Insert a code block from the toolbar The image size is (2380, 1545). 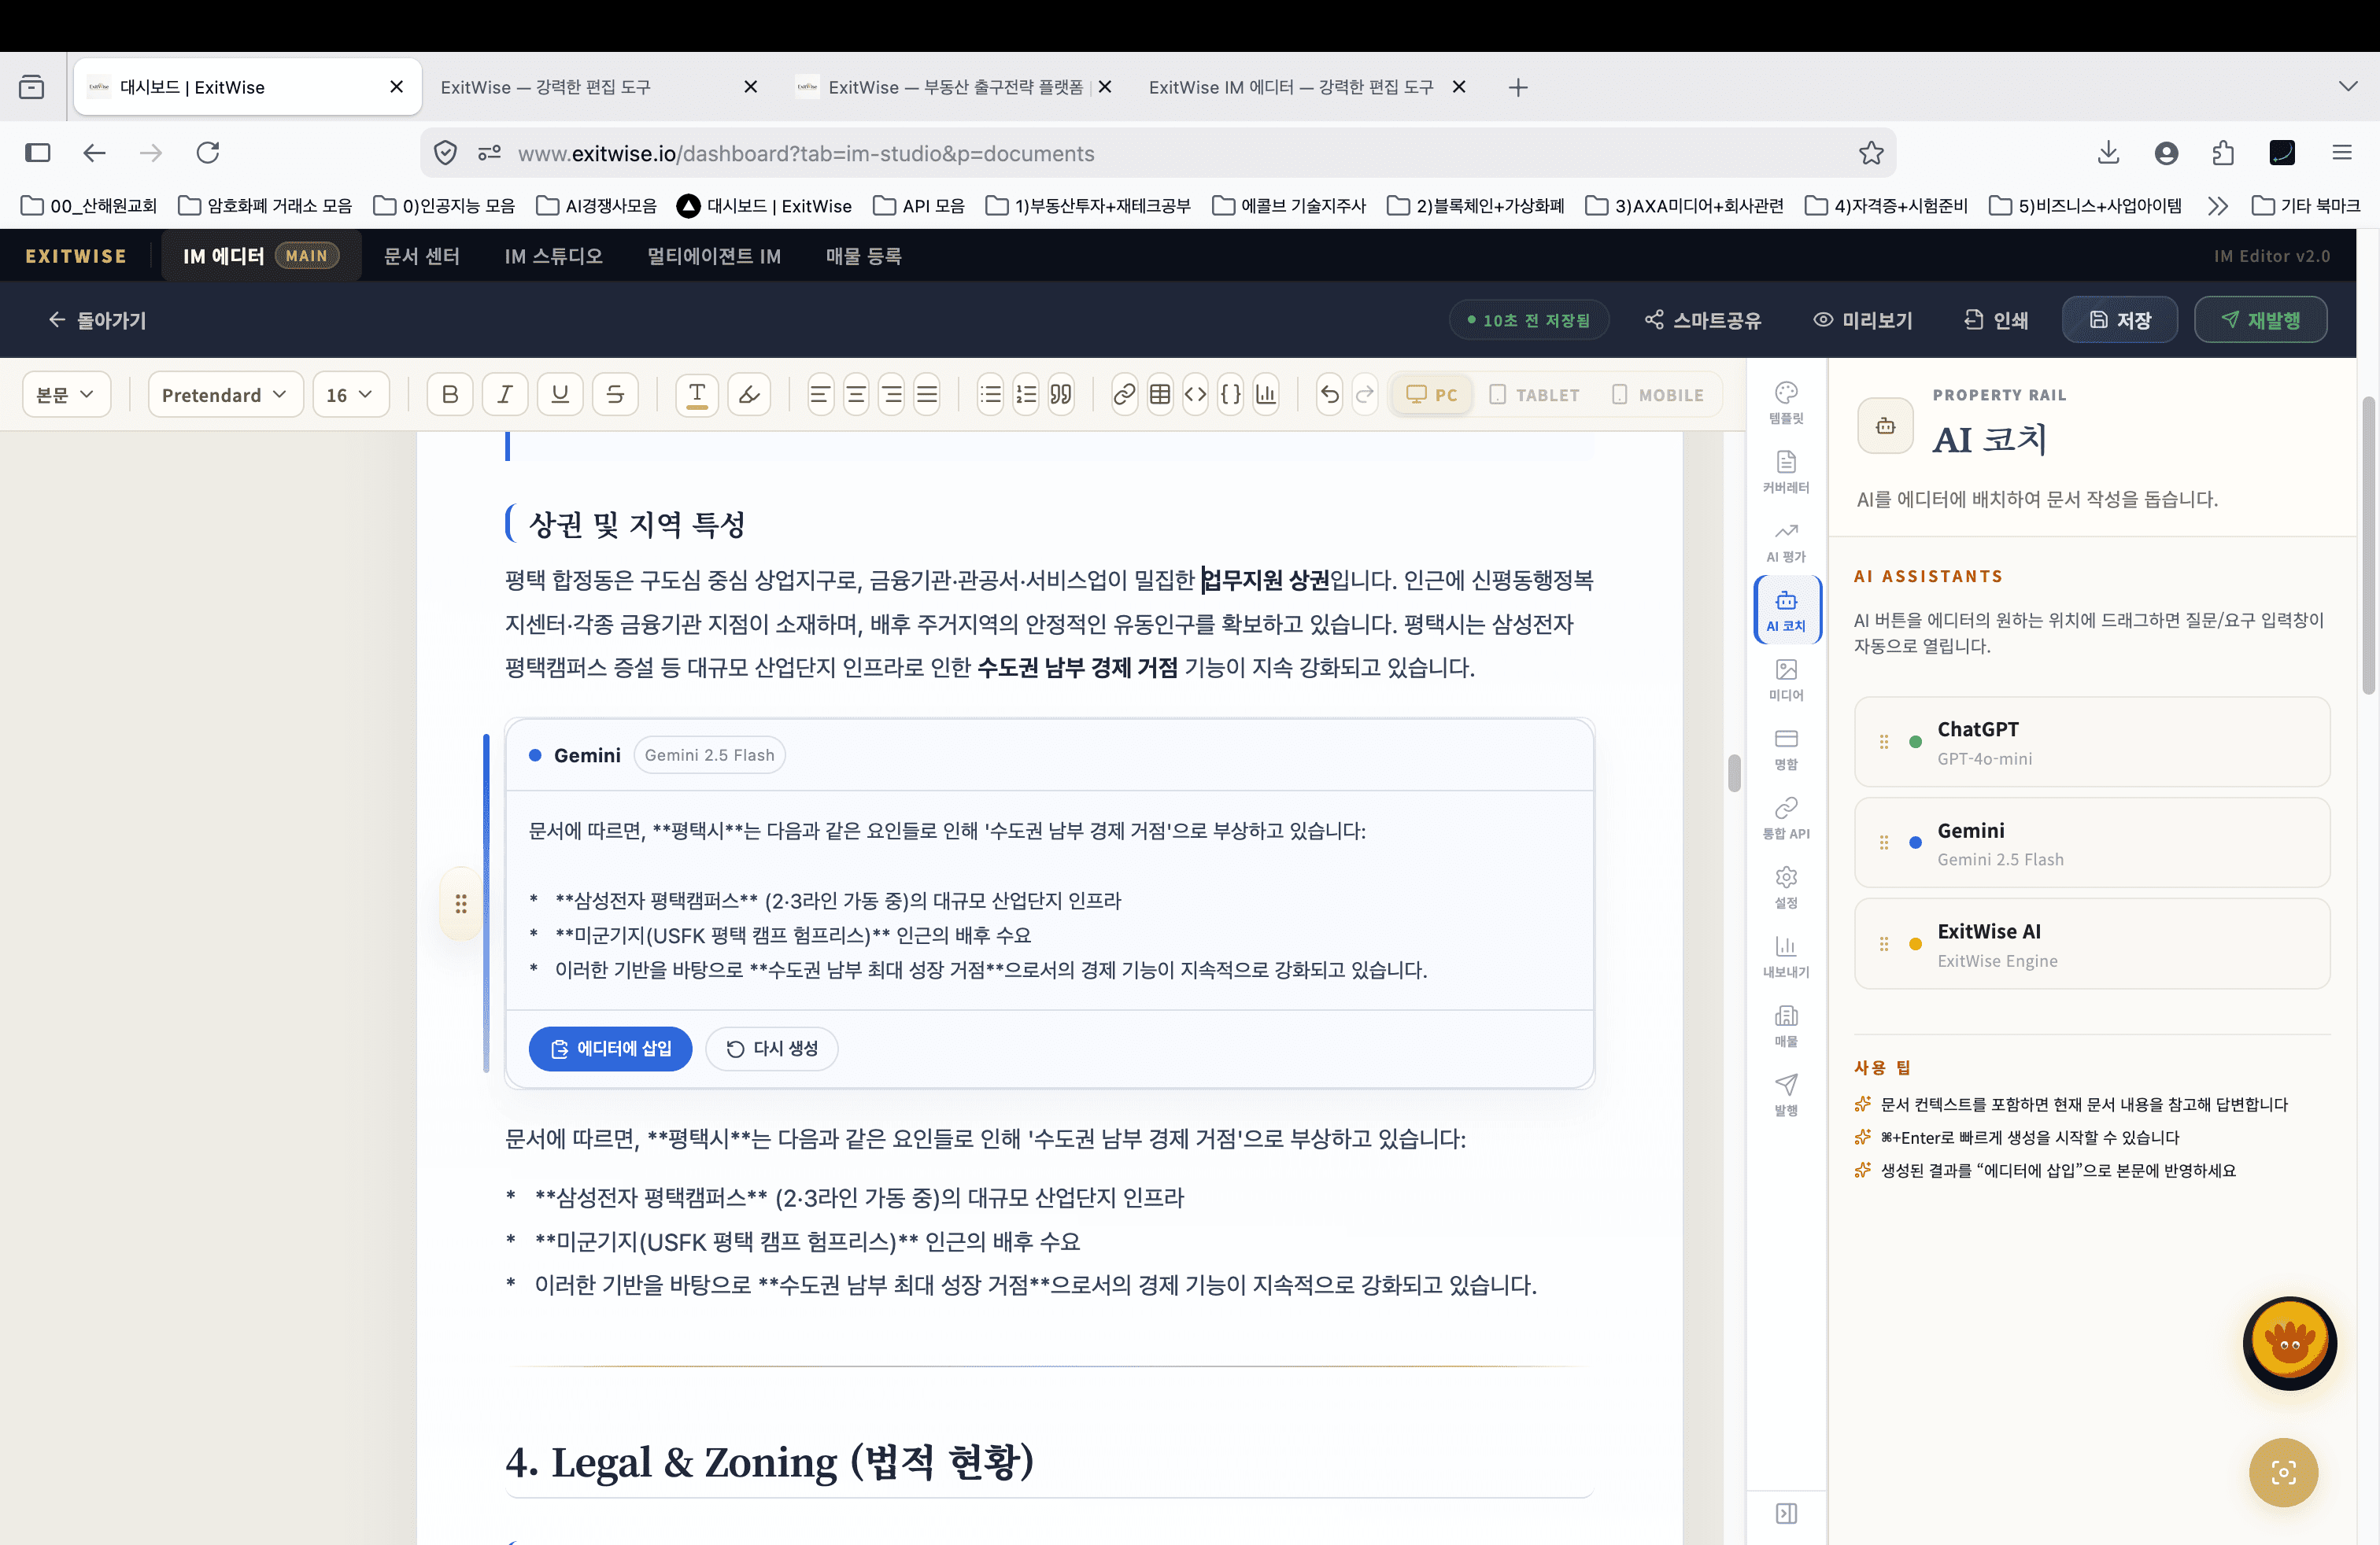pos(1196,394)
